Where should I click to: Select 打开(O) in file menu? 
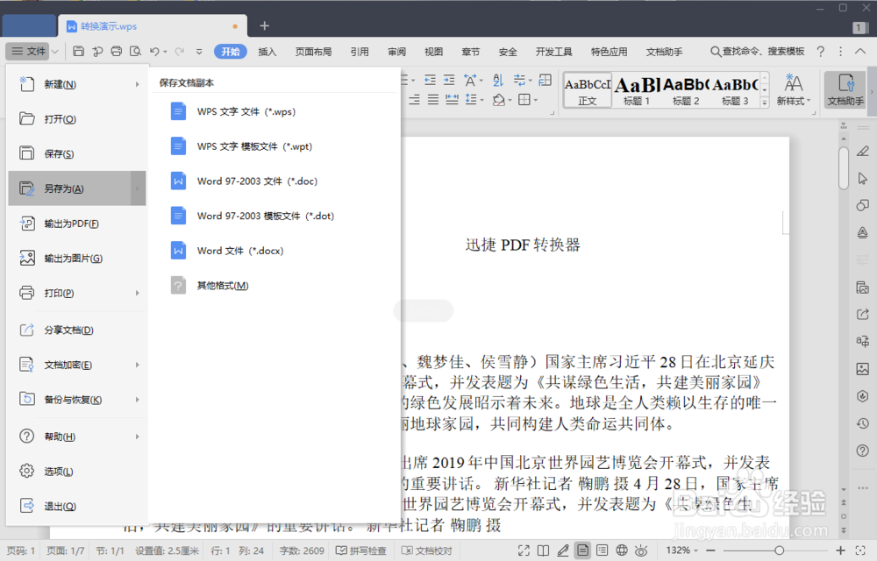[76, 119]
